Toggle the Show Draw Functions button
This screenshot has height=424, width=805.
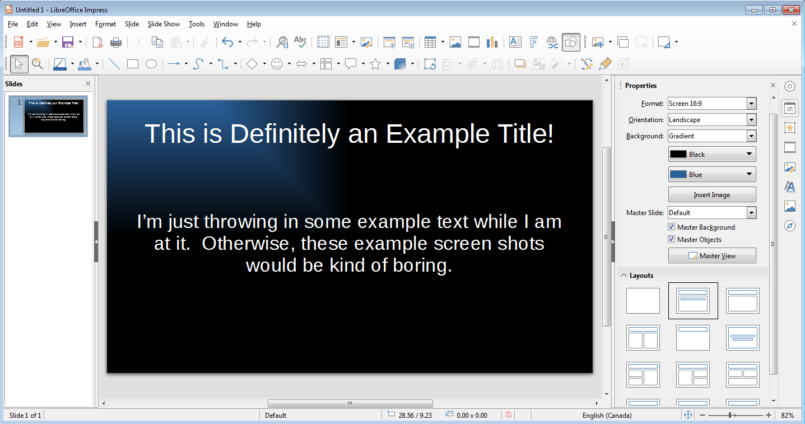571,42
